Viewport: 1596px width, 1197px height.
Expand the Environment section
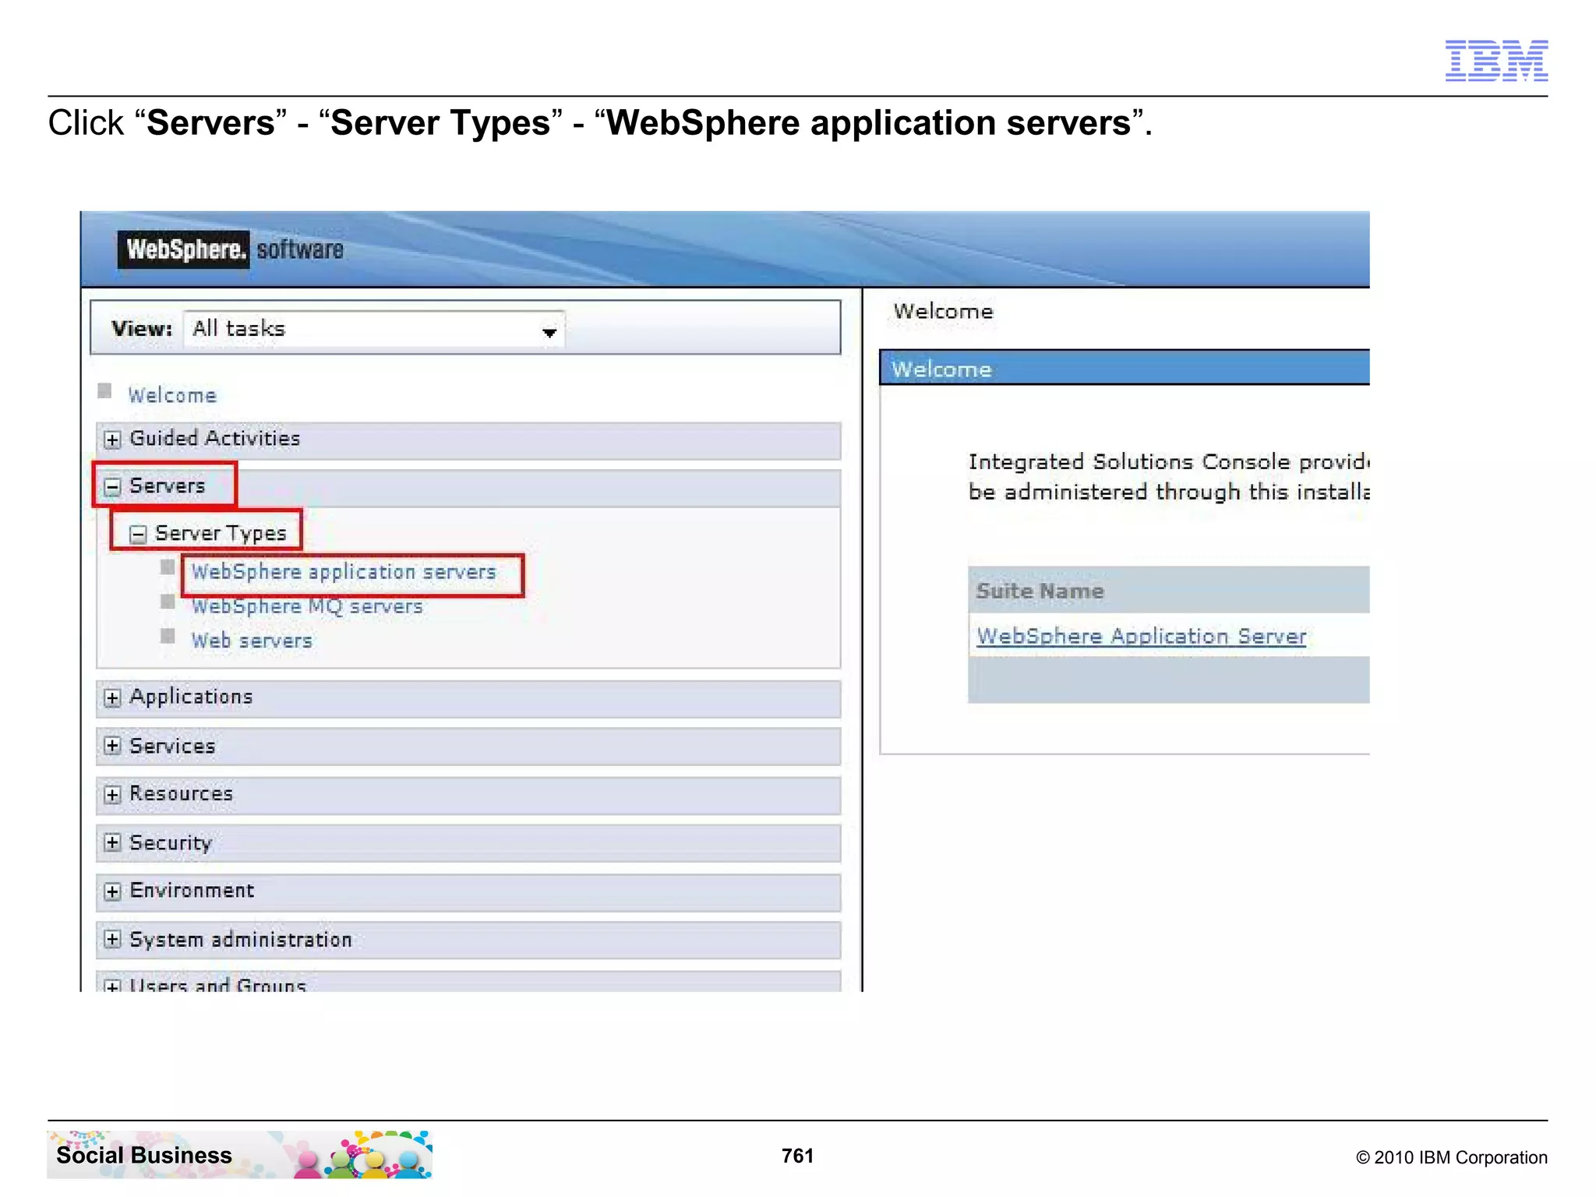[x=112, y=892]
